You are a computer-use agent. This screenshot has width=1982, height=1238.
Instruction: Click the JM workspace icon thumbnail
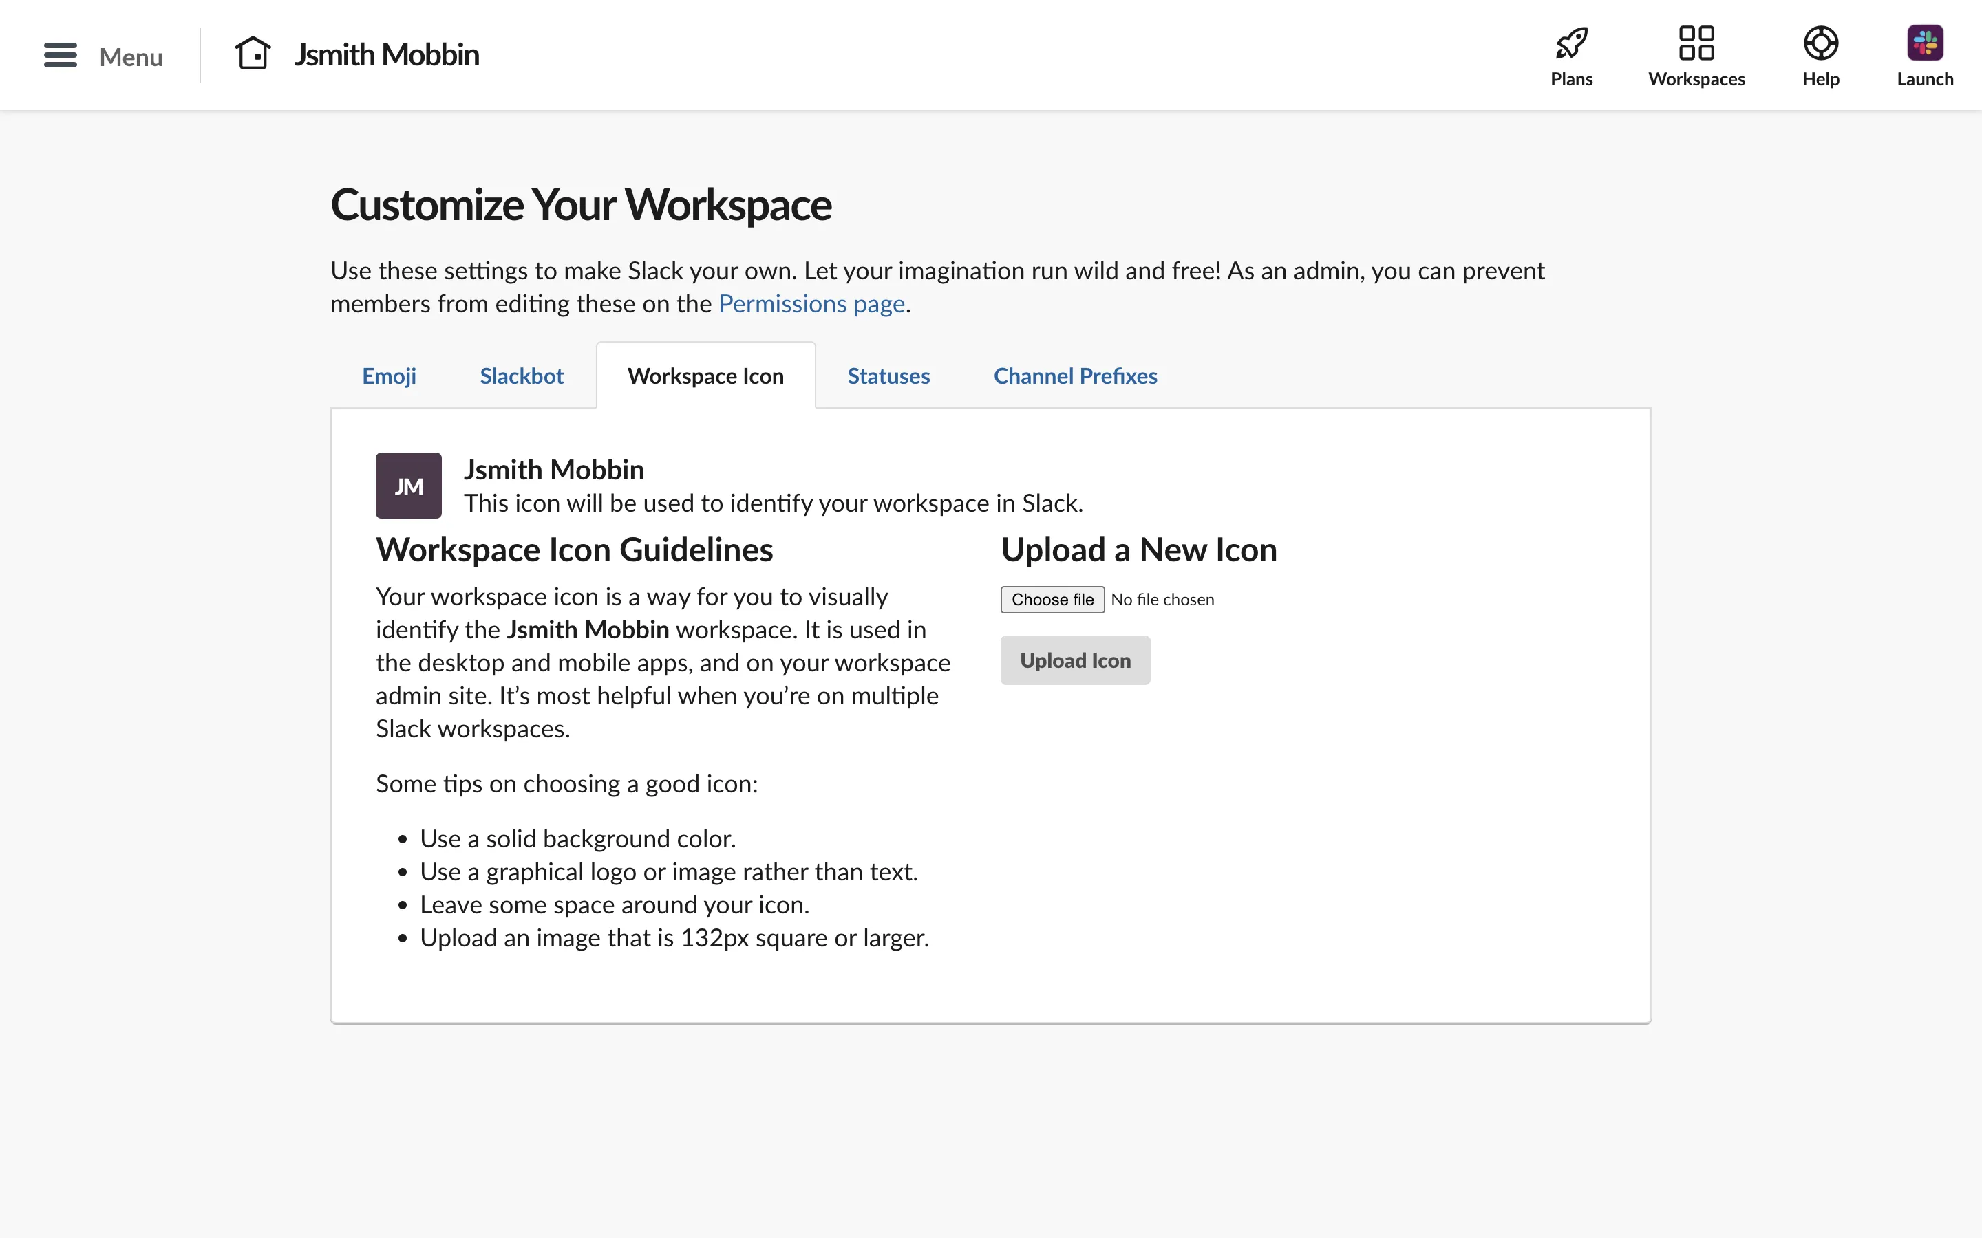tap(408, 486)
